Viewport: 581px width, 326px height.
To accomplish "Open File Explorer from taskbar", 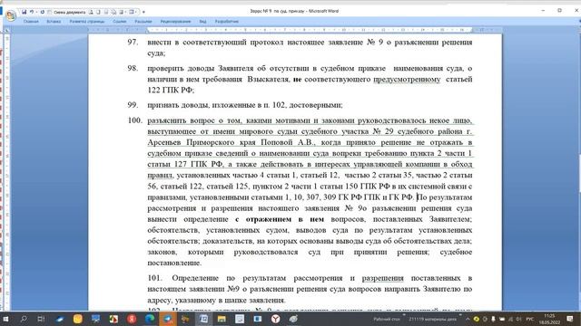I will pyautogui.click(x=222, y=319).
